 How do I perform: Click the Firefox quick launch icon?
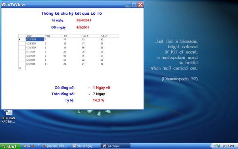pos(33,146)
